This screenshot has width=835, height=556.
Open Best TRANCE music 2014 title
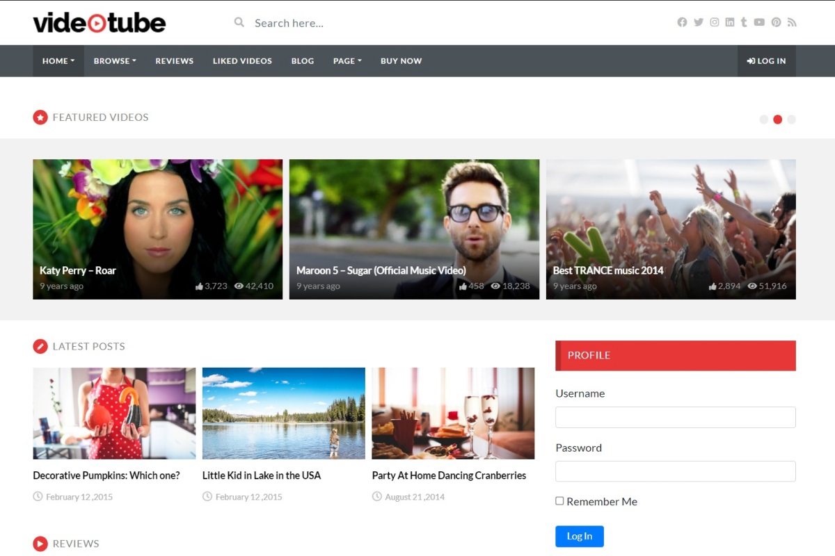pyautogui.click(x=608, y=270)
